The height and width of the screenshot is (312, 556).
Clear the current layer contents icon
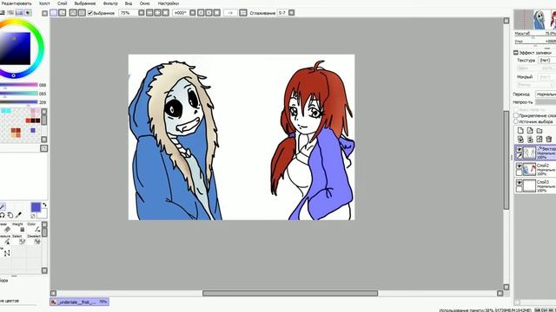(539, 139)
